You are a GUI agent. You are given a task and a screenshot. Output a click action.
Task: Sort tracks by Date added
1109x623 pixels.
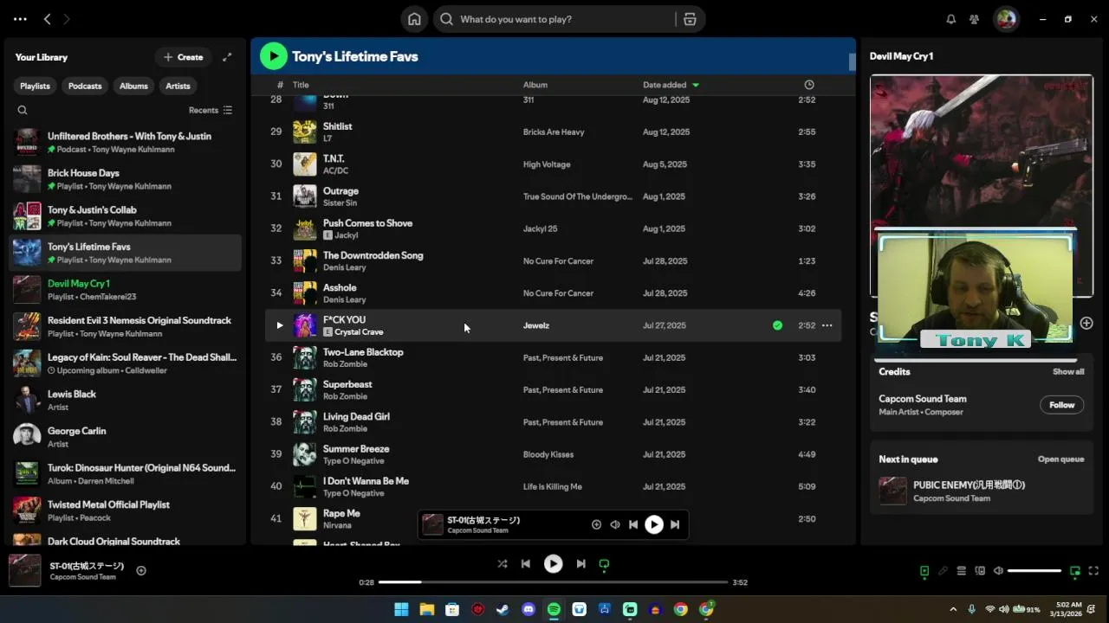[x=671, y=85]
